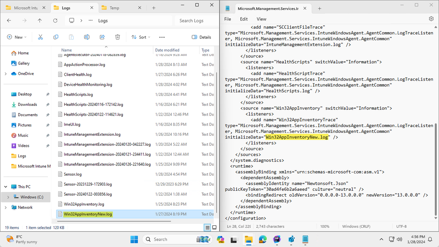Open the Copilot preview taskbar icon
Viewport: 439px width, 247px height.
coord(220,239)
